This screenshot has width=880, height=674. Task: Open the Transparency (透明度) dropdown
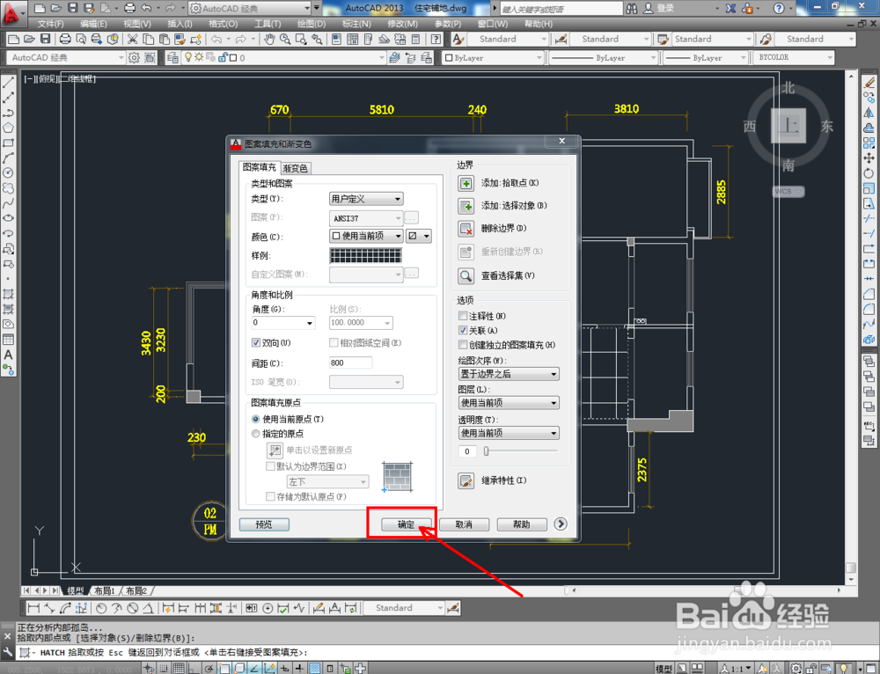click(509, 433)
